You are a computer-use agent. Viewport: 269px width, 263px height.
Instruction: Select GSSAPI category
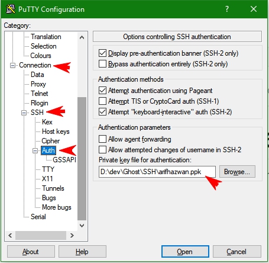[64, 160]
